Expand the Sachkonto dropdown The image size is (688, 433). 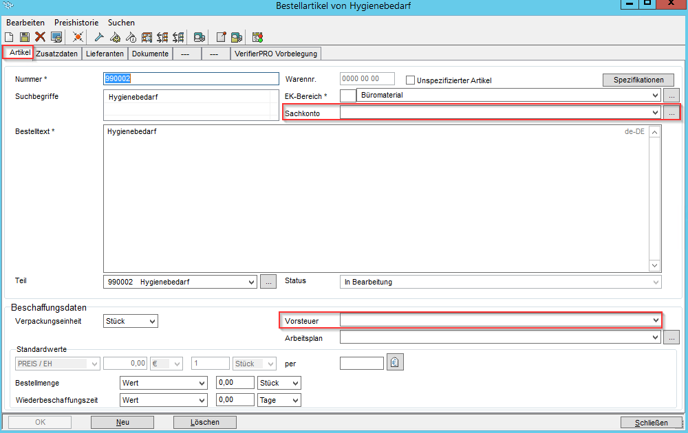654,113
